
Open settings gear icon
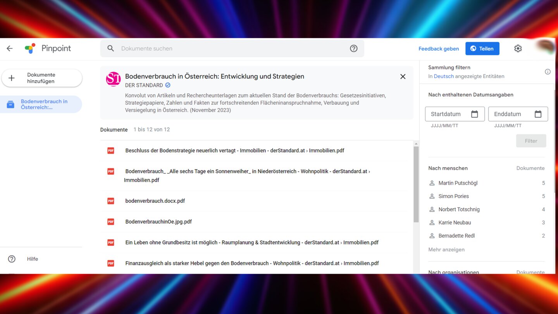pyautogui.click(x=518, y=48)
